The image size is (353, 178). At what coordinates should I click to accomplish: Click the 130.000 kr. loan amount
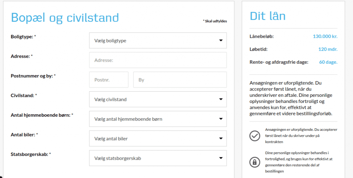[x=325, y=36]
